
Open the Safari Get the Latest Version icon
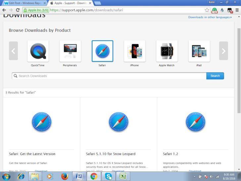[42, 122]
